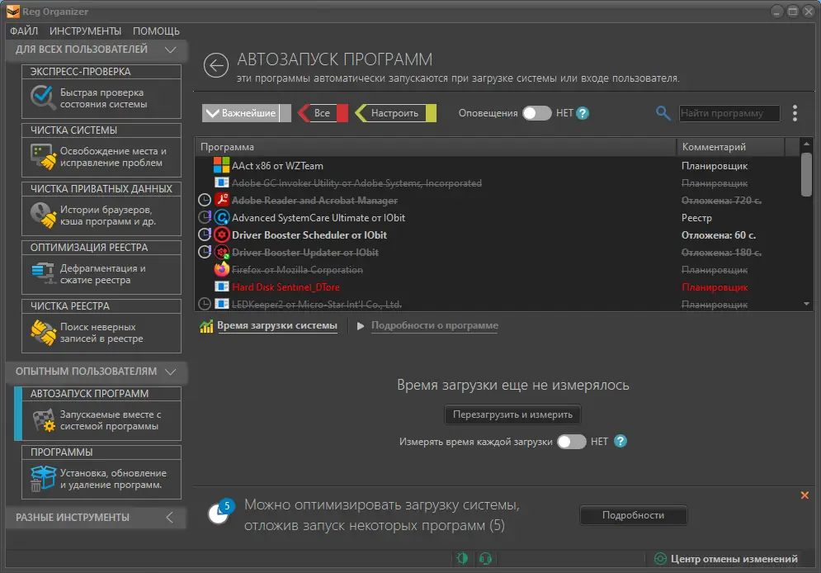Image resolution: width=821 pixels, height=573 pixels.
Task: Click the optimization tip badge icon
Action: coord(220,511)
